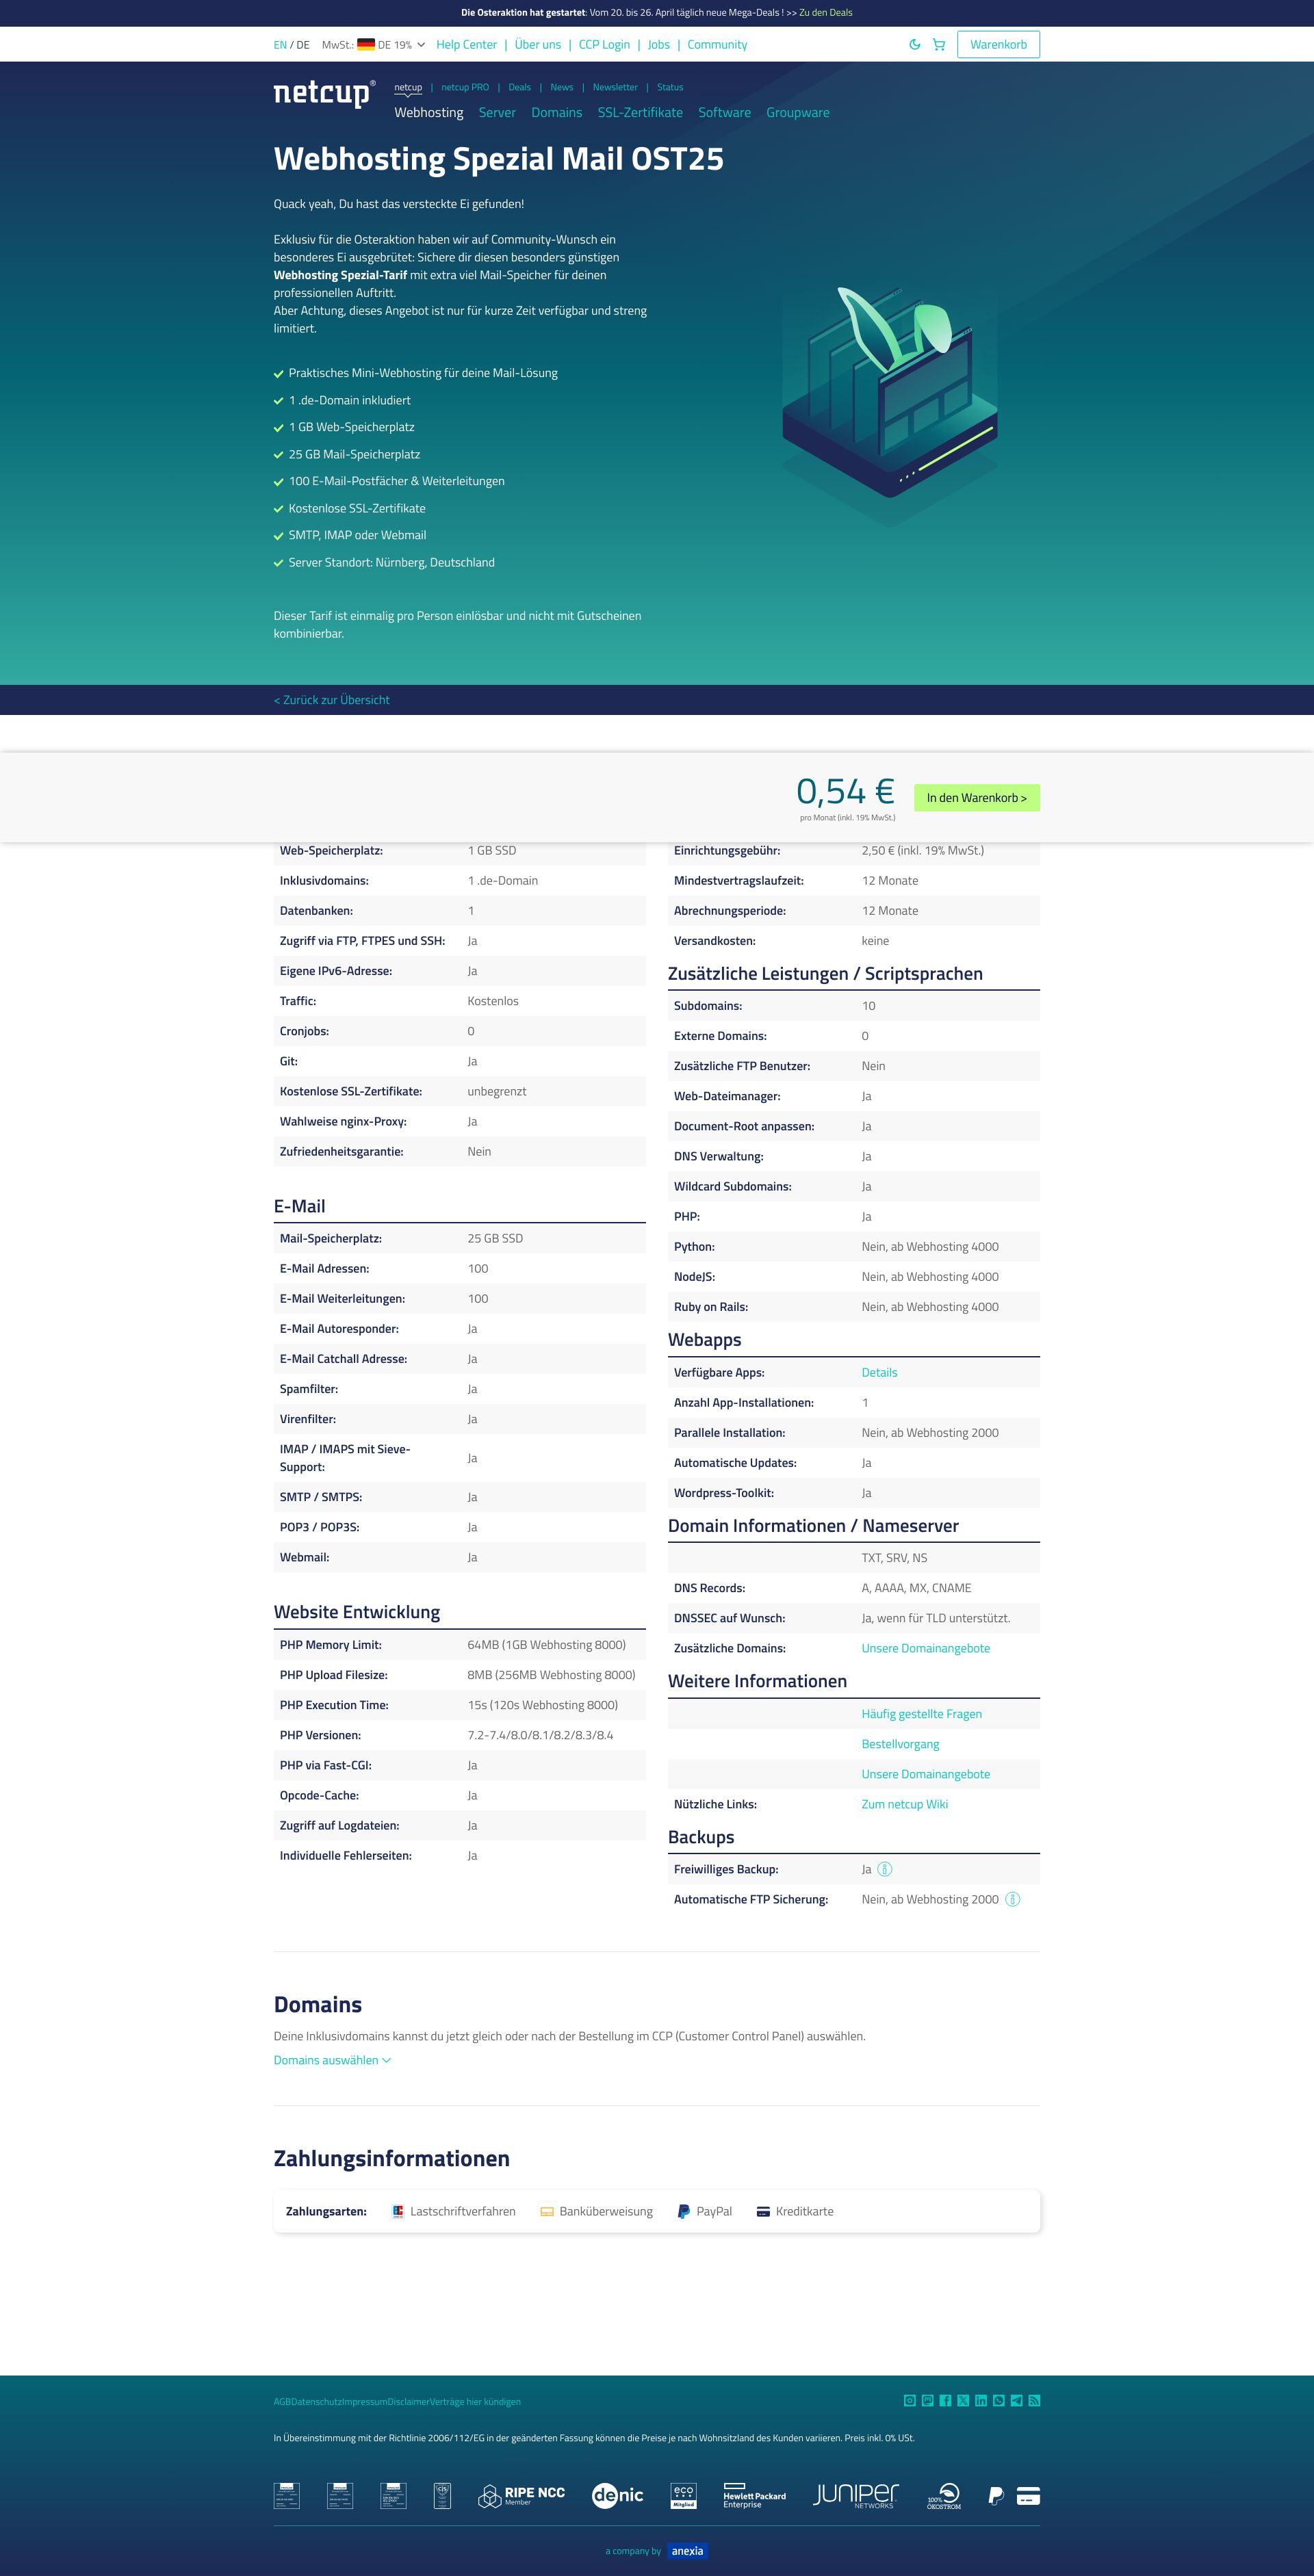Click the Juniper Networks logo
Image resolution: width=1314 pixels, height=2576 pixels.
(856, 2496)
